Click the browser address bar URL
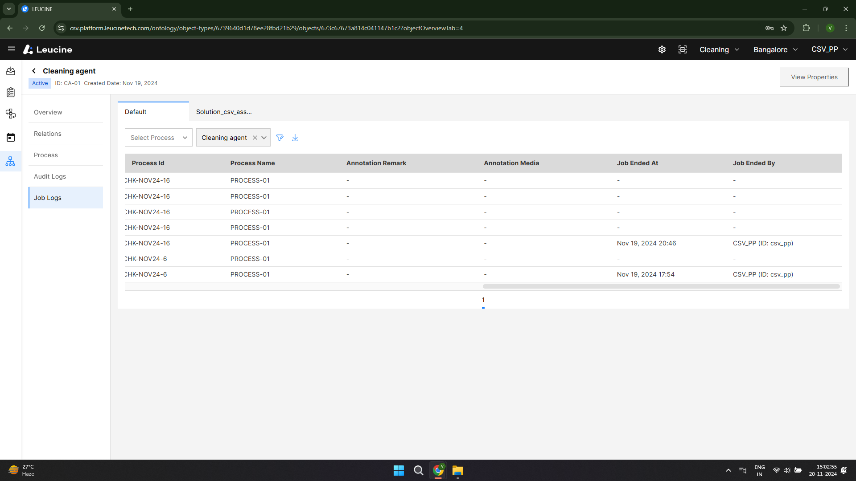 point(266,28)
